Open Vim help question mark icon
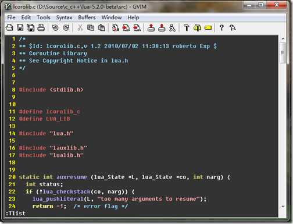The image size is (293, 224). 221,28
